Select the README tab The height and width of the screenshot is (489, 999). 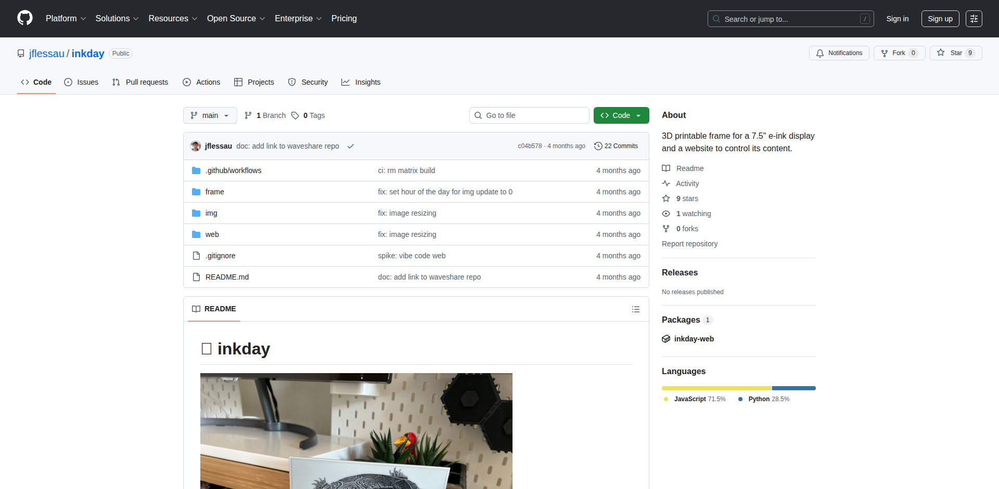[214, 309]
